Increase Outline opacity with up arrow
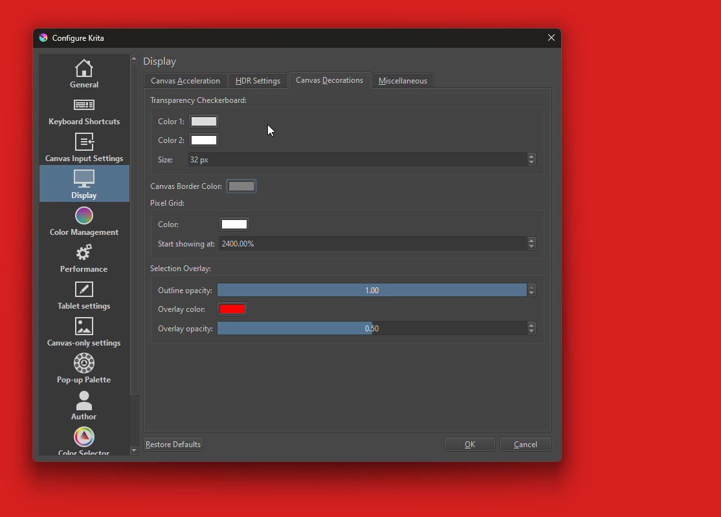 point(531,287)
